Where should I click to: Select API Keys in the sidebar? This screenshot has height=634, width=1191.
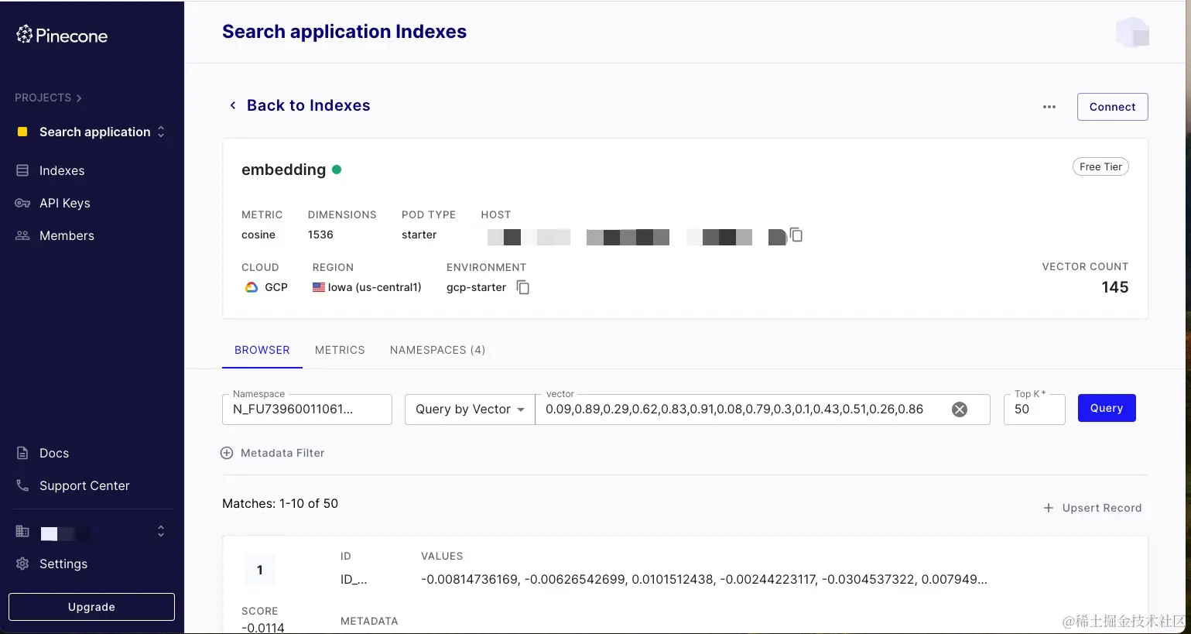click(64, 203)
